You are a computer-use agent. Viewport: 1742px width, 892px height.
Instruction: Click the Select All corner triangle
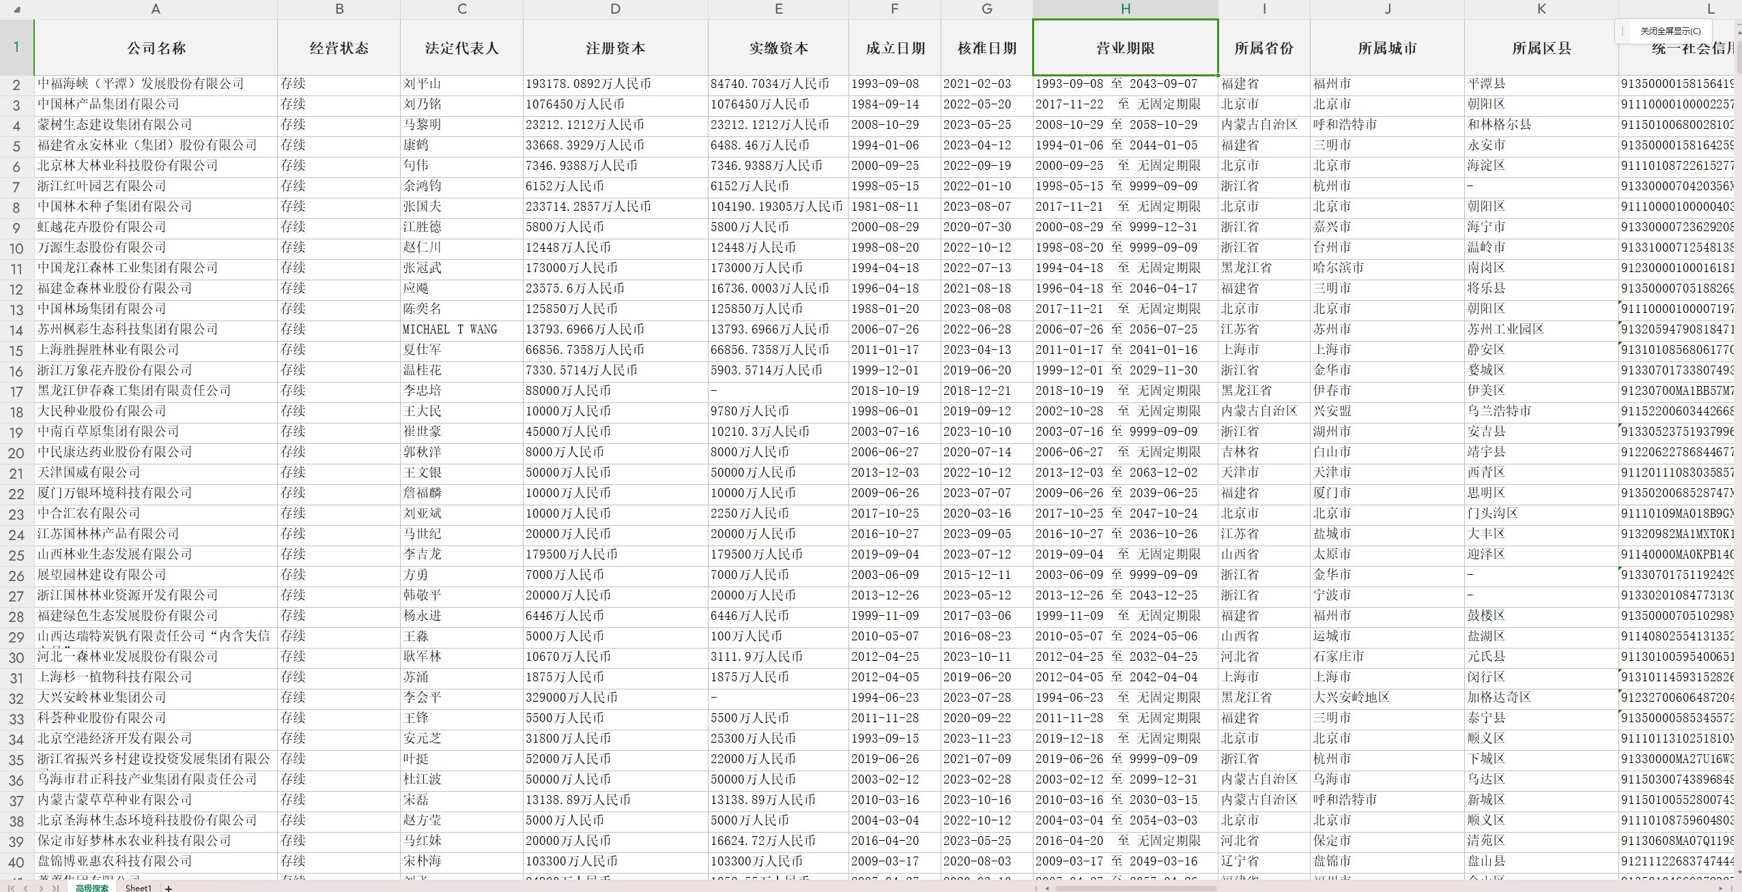(17, 10)
